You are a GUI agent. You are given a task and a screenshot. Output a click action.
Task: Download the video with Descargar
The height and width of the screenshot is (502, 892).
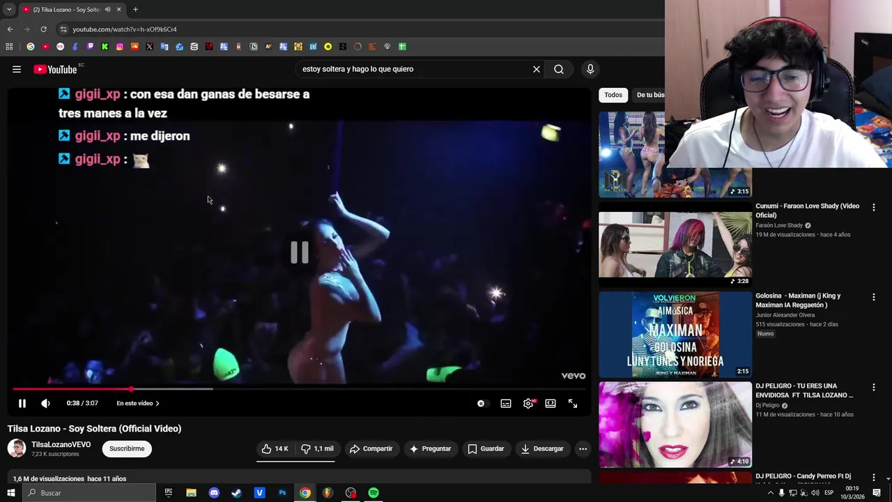click(542, 448)
